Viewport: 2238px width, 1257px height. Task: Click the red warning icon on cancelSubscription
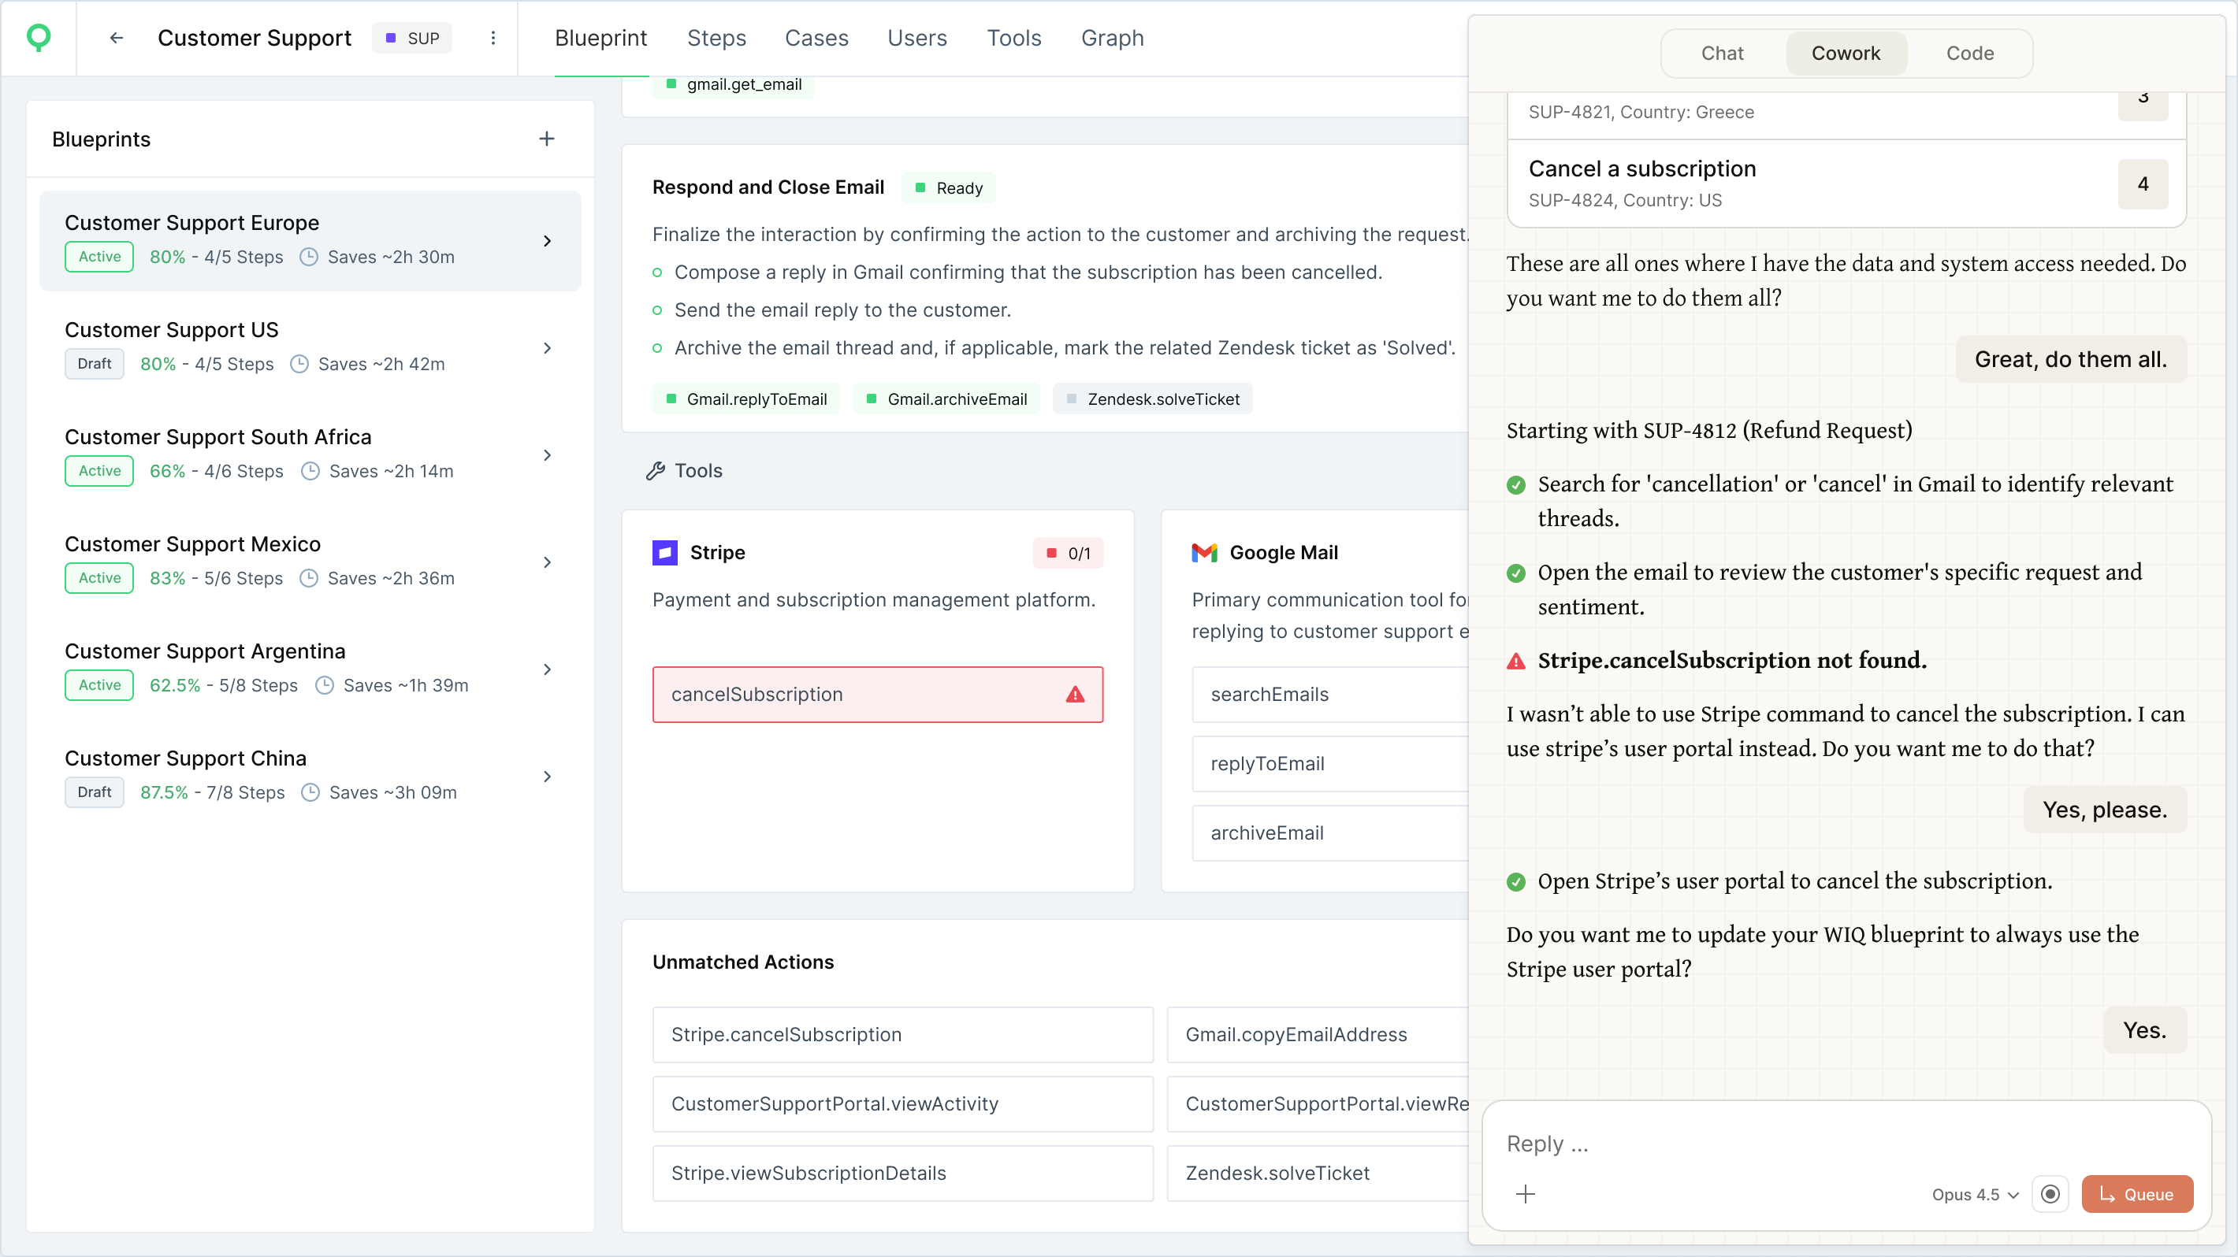pyautogui.click(x=1075, y=695)
